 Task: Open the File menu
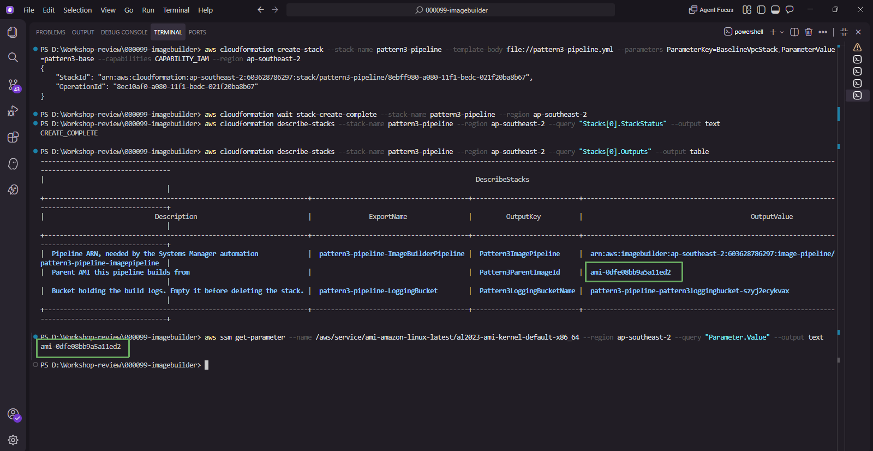(x=29, y=10)
